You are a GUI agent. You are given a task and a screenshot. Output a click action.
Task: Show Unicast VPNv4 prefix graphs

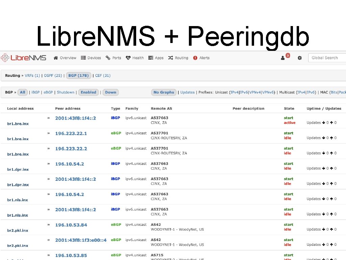tap(255, 92)
